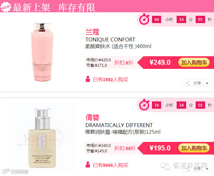Click the NEW badge icon in header
The height and width of the screenshot is (176, 214).
click(x=6, y=7)
